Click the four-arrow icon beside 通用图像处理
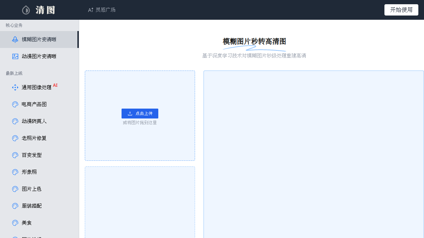 tap(15, 87)
